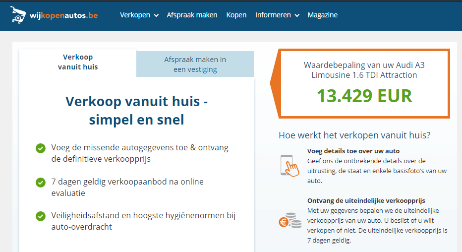Viewport: 462px width, 252px height.
Task: Click the 'Geef ons de ontbrekende details' paragraph
Action: pyautogui.click(x=377, y=171)
